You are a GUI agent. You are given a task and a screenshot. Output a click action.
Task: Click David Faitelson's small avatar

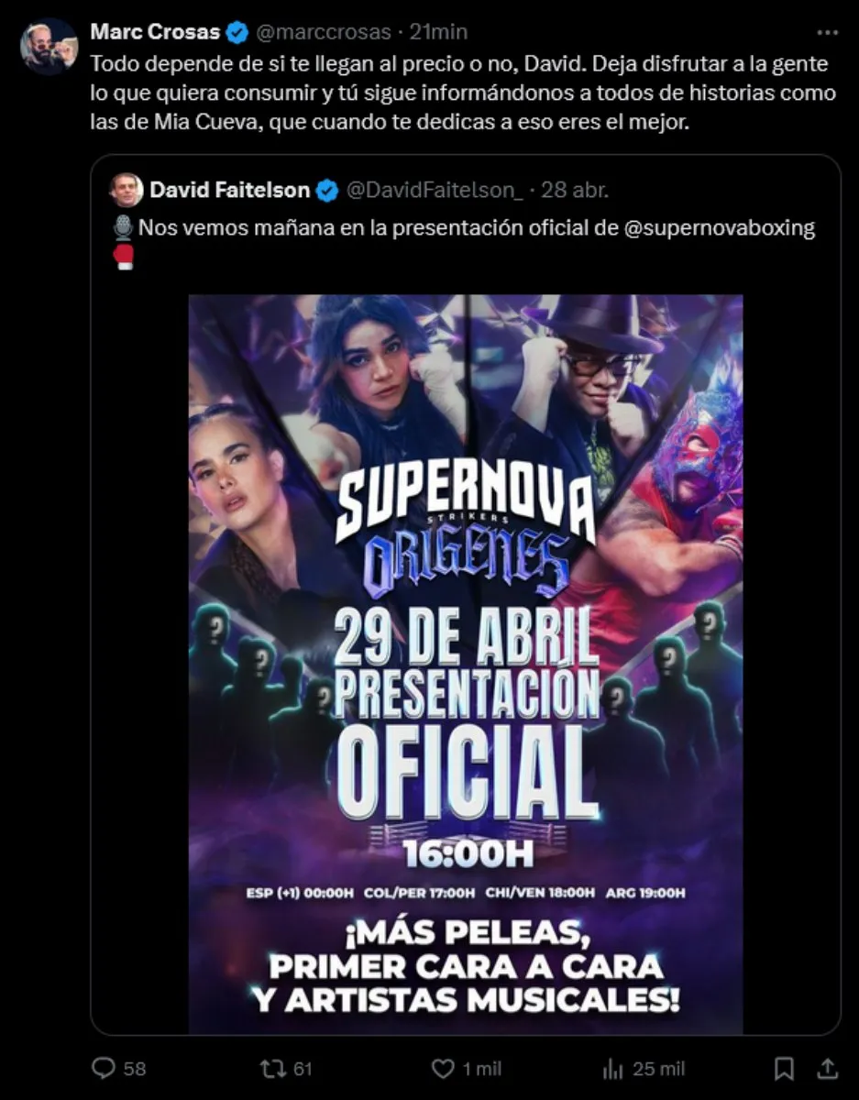point(126,190)
